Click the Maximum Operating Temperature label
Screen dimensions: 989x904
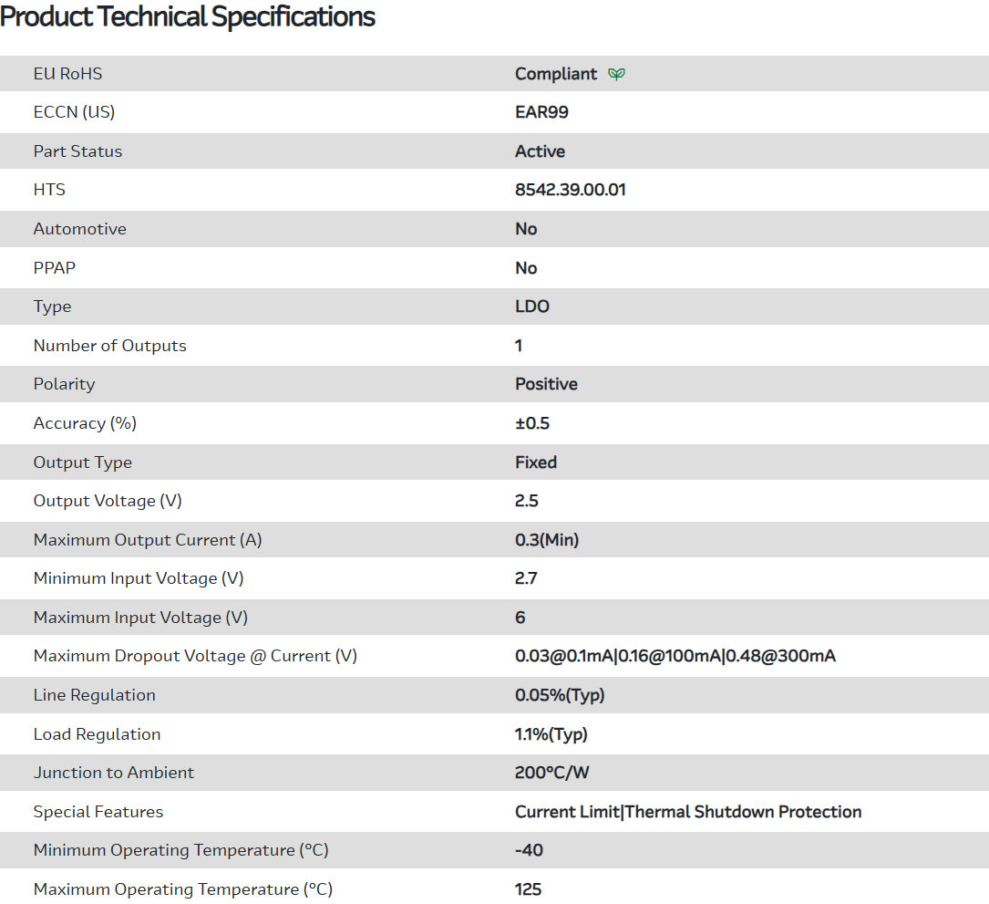point(182,889)
